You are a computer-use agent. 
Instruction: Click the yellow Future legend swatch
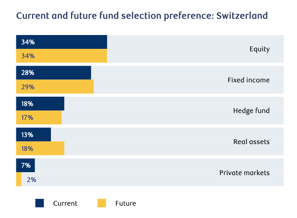point(102,203)
